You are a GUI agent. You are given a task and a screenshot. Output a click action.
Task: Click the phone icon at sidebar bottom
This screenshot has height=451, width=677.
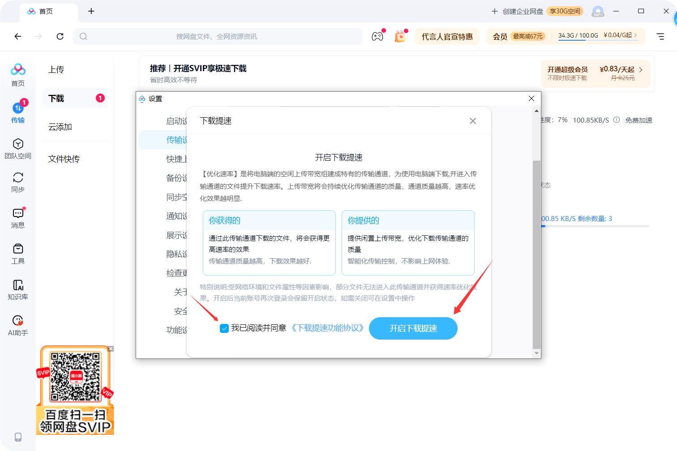(18, 437)
